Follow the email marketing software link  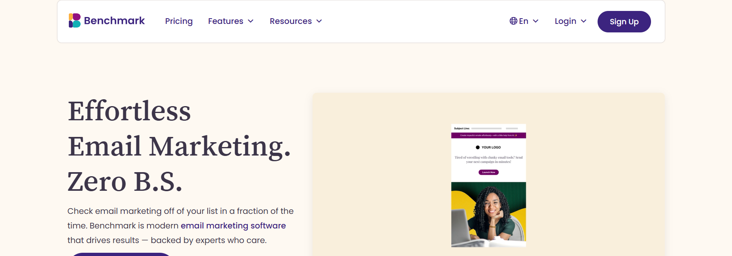(233, 226)
